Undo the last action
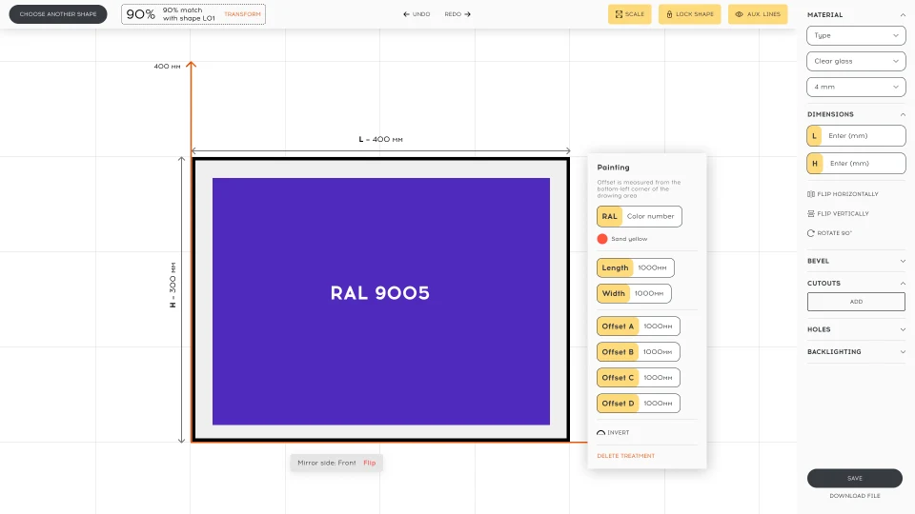 (x=417, y=14)
